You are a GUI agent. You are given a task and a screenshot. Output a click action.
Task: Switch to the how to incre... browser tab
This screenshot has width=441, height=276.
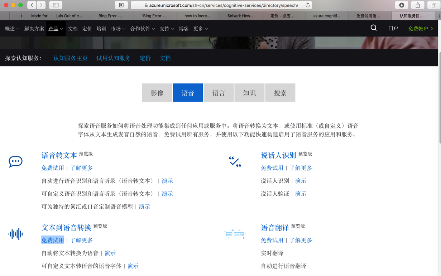[x=197, y=16]
